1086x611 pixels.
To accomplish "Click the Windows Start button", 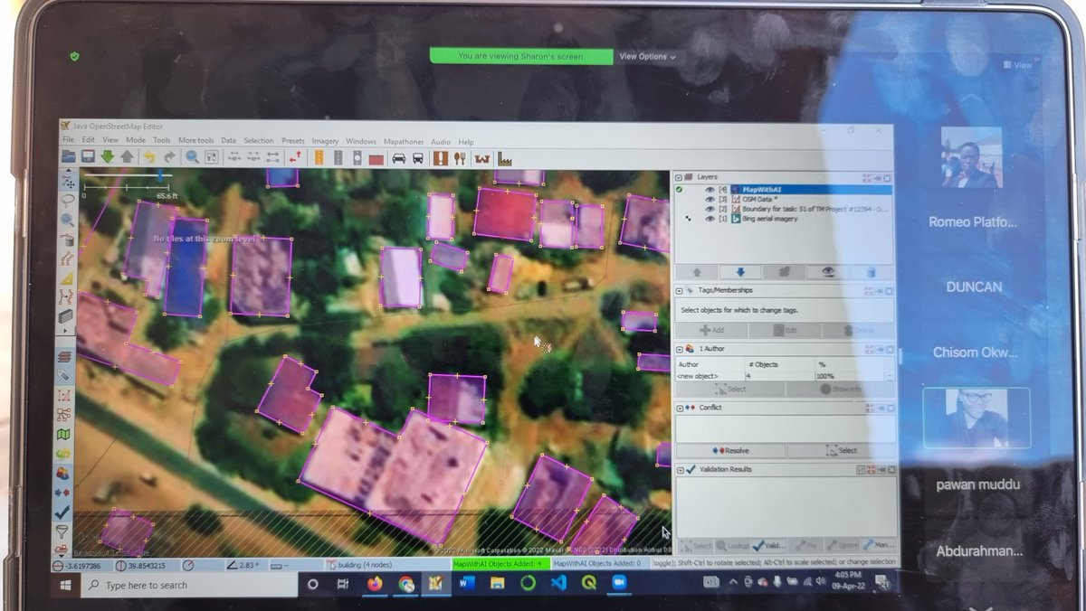I will 66,585.
